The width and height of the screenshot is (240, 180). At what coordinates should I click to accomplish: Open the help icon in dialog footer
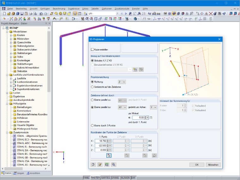tap(93, 165)
